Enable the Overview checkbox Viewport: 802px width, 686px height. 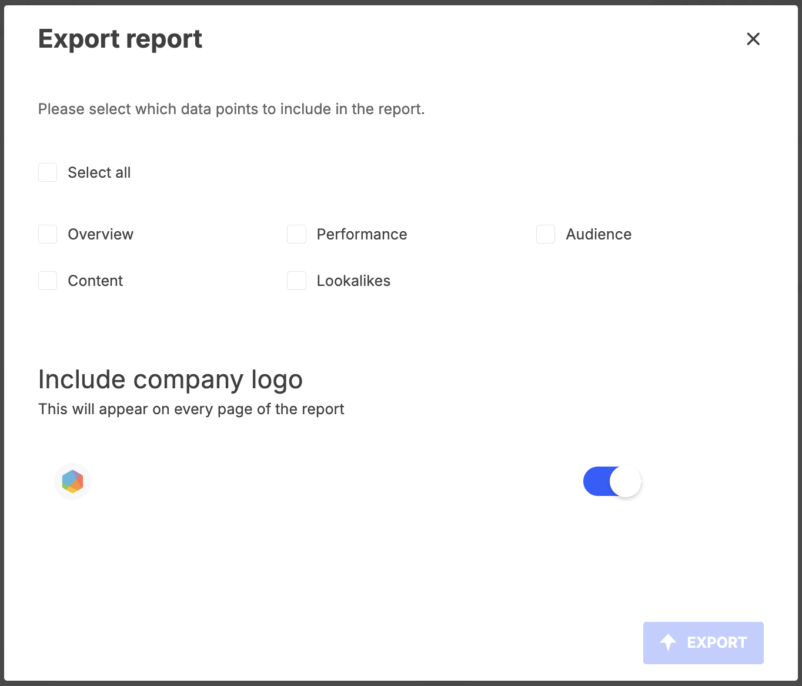48,234
